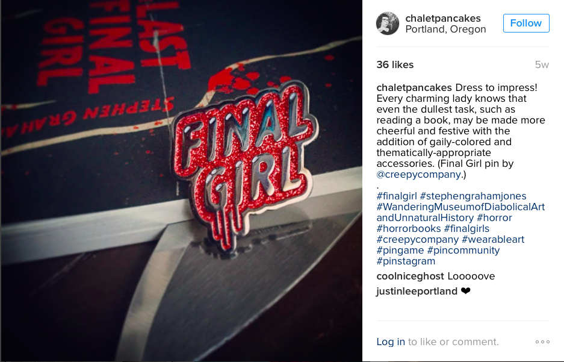
Task: Click the 5w post timestamp
Action: (x=542, y=65)
